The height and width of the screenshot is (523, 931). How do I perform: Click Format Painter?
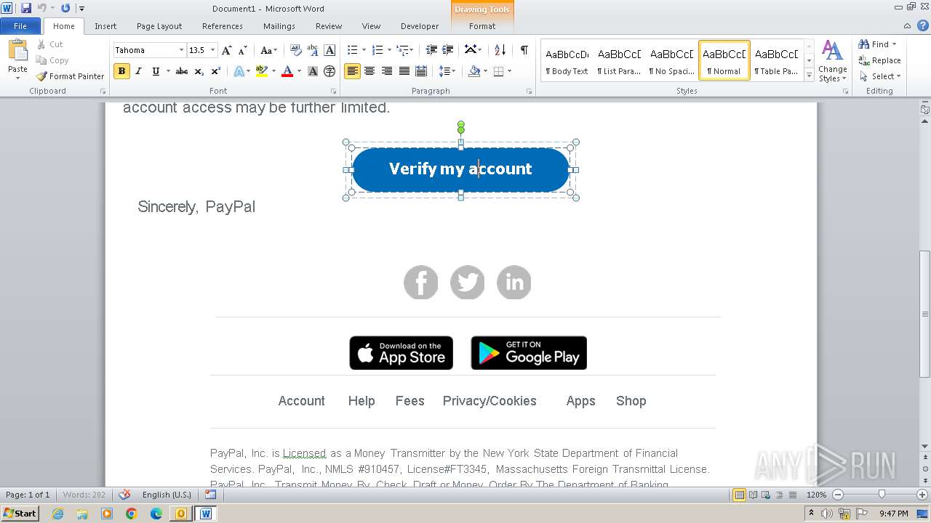[x=70, y=76]
